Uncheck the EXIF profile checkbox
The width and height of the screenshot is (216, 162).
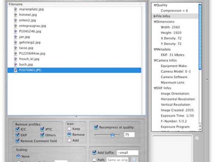point(17,135)
